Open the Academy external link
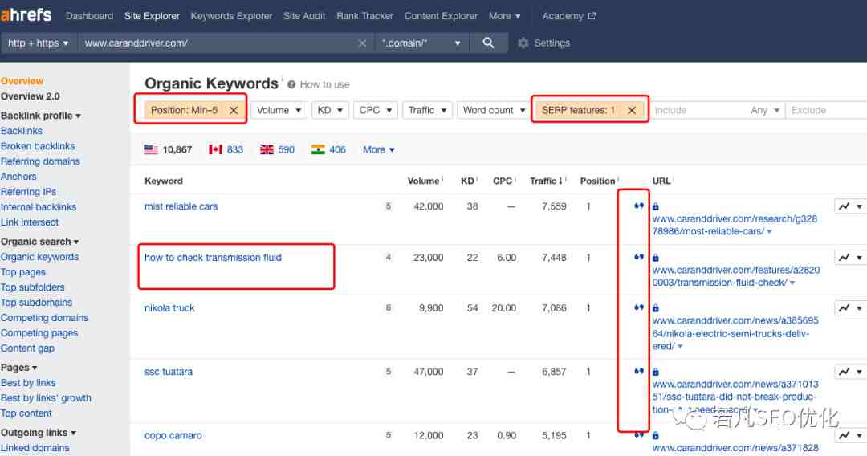Image resolution: width=867 pixels, height=456 pixels. coord(568,16)
